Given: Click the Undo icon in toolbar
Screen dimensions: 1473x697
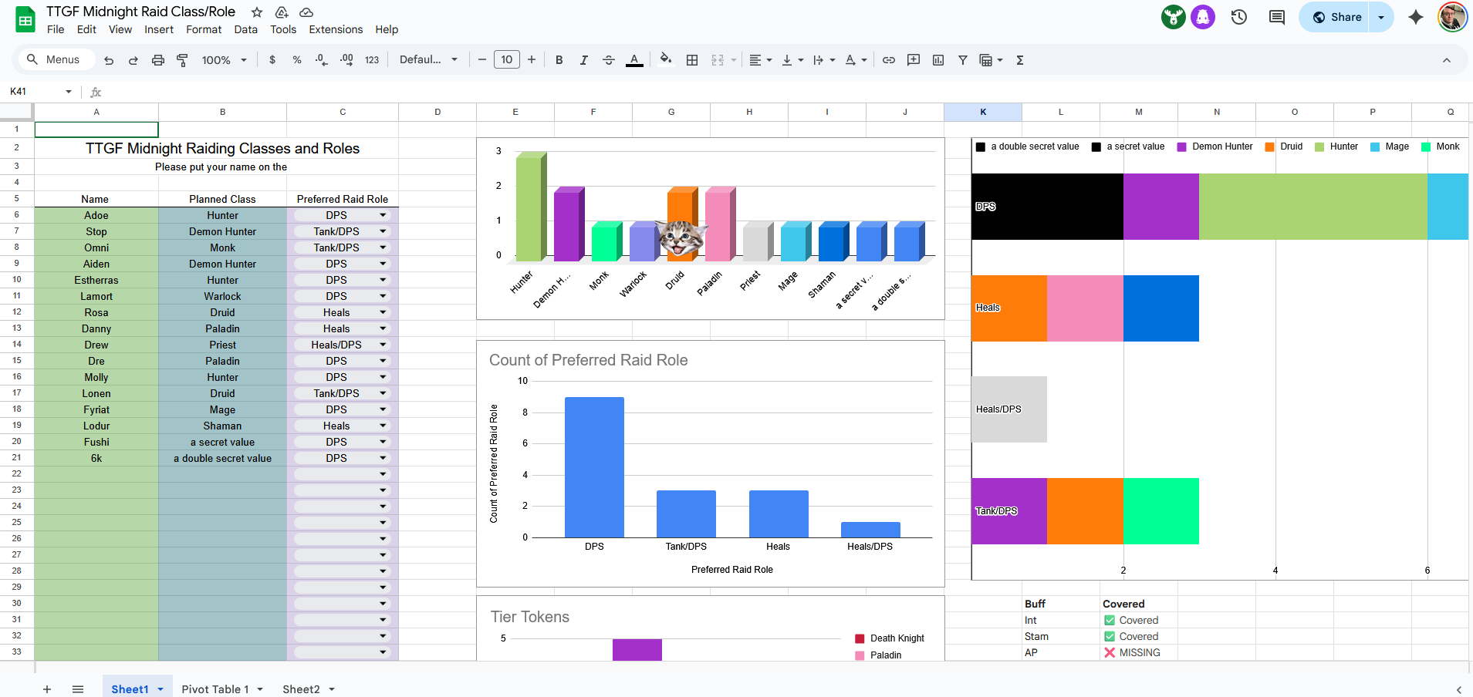Looking at the screenshot, I should tap(109, 60).
